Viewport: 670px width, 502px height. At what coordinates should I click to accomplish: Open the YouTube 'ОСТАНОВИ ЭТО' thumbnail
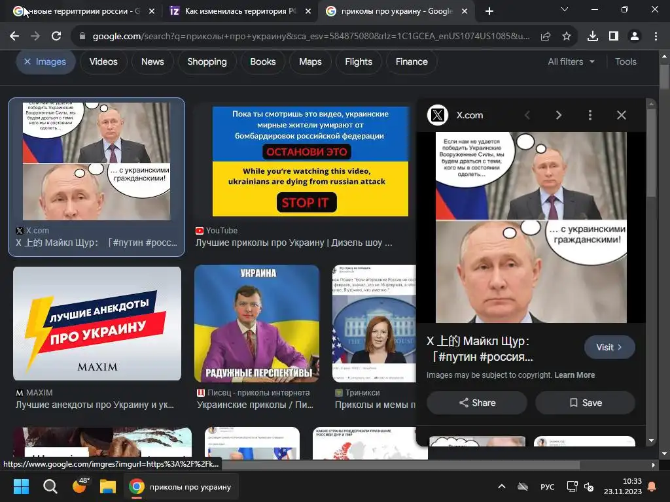tap(310, 161)
